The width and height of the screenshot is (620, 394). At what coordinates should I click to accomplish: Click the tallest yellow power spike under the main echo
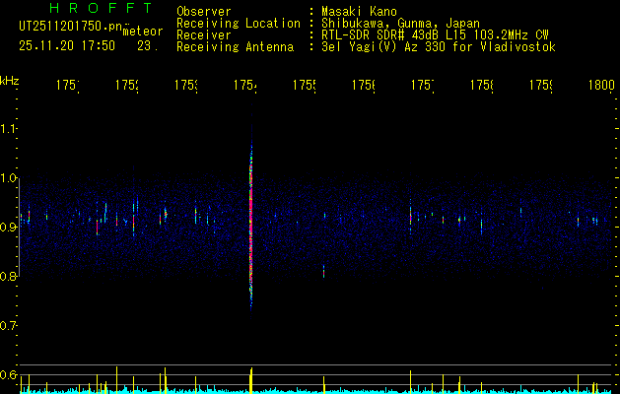(x=251, y=380)
